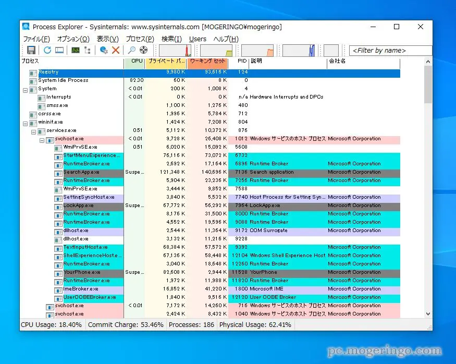Open System Information via graph icon
This screenshot has height=364, width=456.
tap(76, 50)
